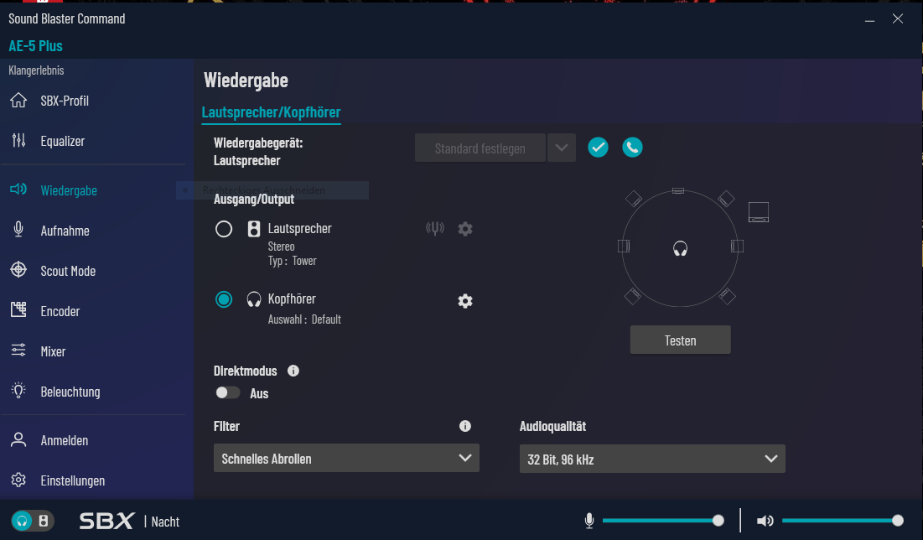Toggle headphone/speaker switch in bottom bar
Image resolution: width=923 pixels, height=540 pixels.
tap(33, 521)
